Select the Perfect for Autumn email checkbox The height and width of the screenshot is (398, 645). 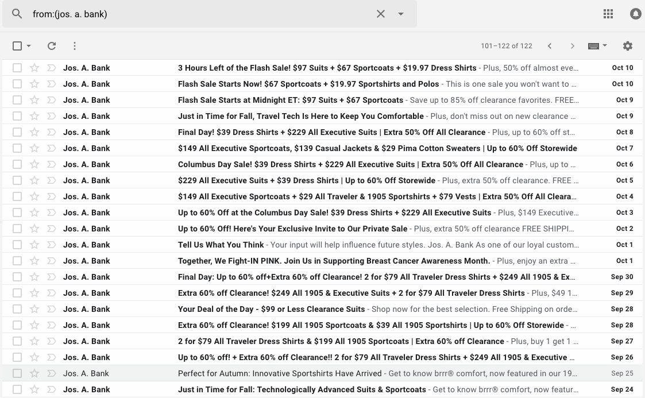click(x=17, y=373)
